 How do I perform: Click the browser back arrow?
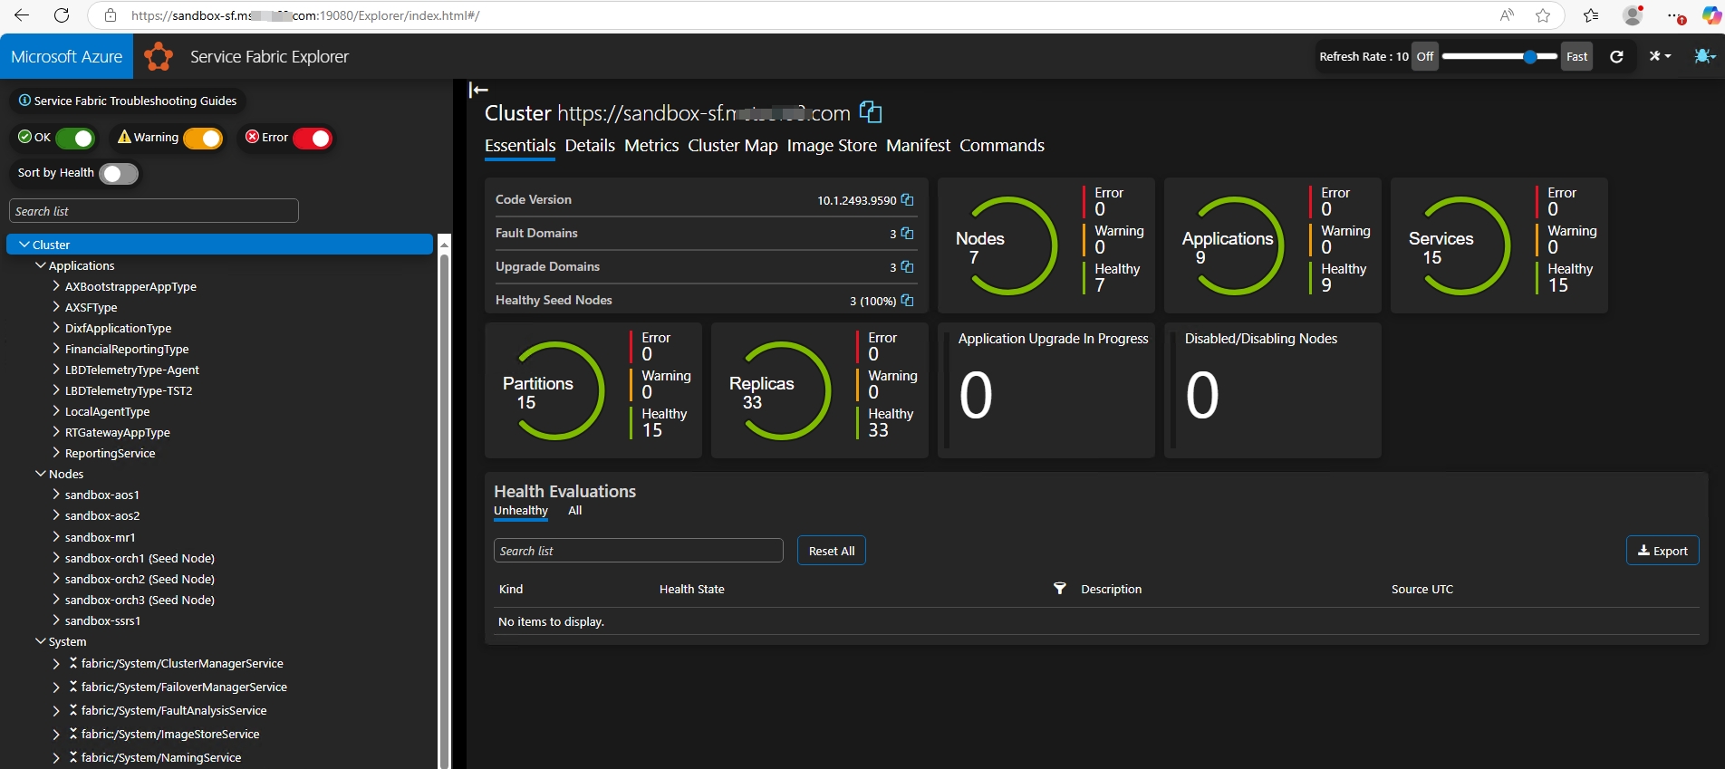point(22,15)
